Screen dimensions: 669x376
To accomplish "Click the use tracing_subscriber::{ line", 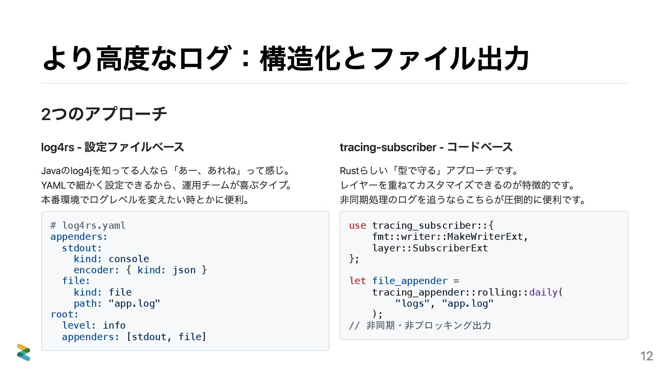I will (x=421, y=226).
